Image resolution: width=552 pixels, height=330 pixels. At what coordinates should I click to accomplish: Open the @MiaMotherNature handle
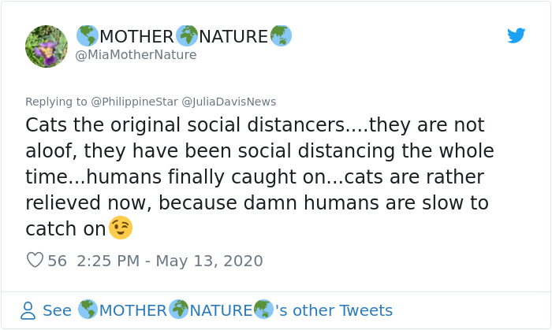click(136, 55)
